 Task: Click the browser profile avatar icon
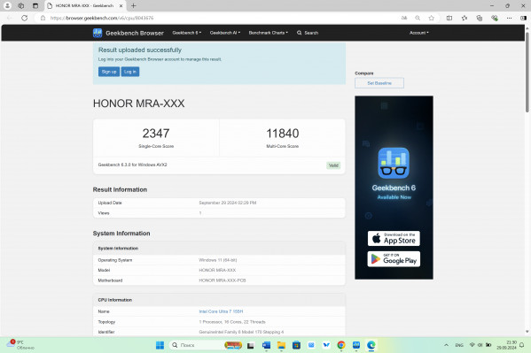(x=7, y=5)
